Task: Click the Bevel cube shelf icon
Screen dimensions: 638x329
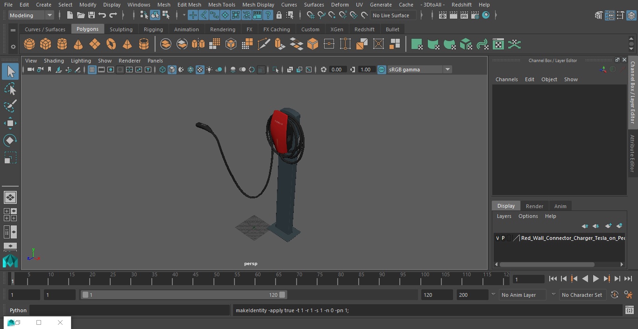Action: tap(312, 44)
